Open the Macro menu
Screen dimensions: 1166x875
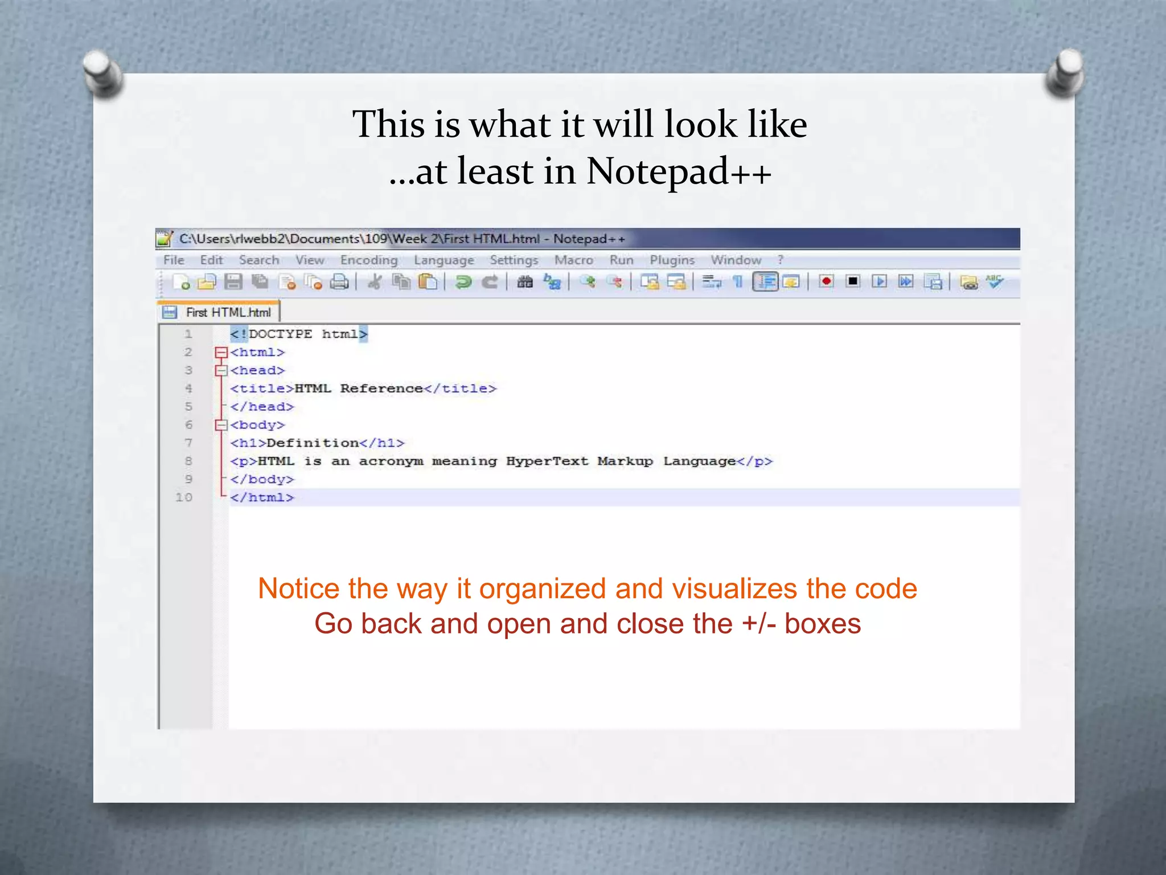[574, 260]
